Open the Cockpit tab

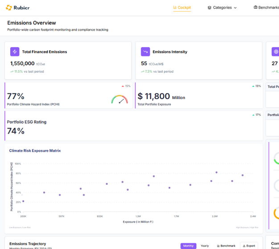pyautogui.click(x=182, y=8)
